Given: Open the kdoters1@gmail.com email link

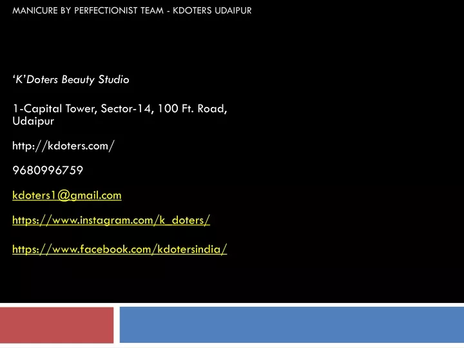Looking at the screenshot, I should click(67, 195).
